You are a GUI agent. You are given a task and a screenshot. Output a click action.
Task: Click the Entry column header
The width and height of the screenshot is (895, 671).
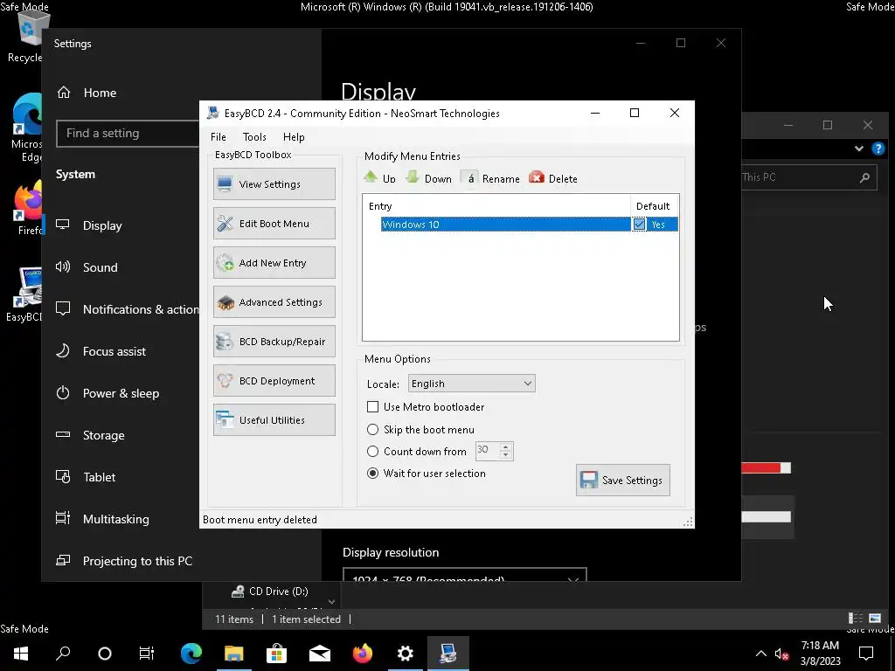pyautogui.click(x=496, y=206)
